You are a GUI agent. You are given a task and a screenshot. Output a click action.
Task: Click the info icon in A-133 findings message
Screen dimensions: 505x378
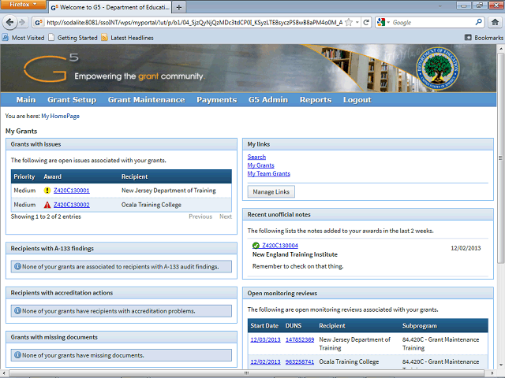click(x=17, y=266)
